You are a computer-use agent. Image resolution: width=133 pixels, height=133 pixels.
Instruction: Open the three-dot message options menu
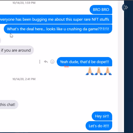point(40,62)
